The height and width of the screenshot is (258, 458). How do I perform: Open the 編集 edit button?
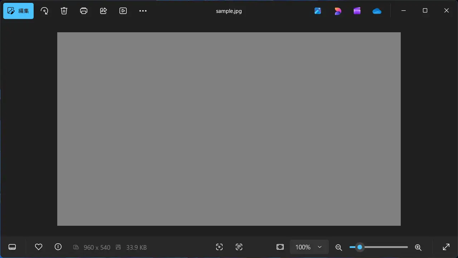18,11
